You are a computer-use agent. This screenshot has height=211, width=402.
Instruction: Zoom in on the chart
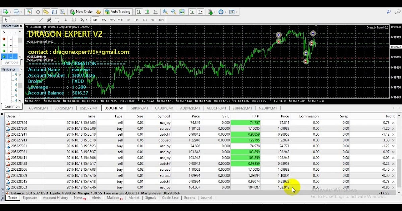pos(165,12)
